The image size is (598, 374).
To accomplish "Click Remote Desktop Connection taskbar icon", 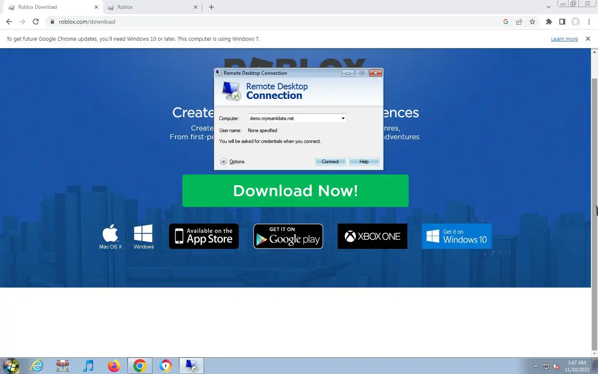I will pos(191,366).
